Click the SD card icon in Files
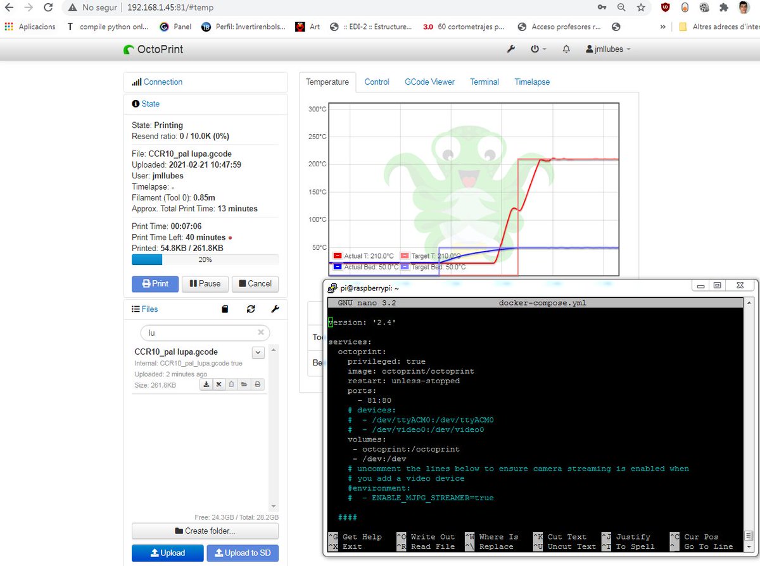 point(225,309)
